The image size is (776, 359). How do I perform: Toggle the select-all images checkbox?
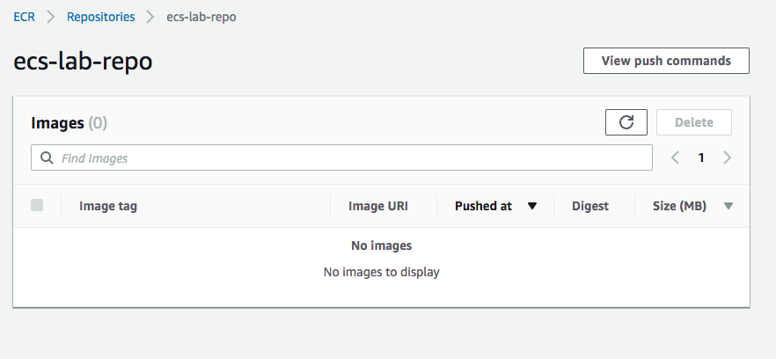pyautogui.click(x=37, y=205)
